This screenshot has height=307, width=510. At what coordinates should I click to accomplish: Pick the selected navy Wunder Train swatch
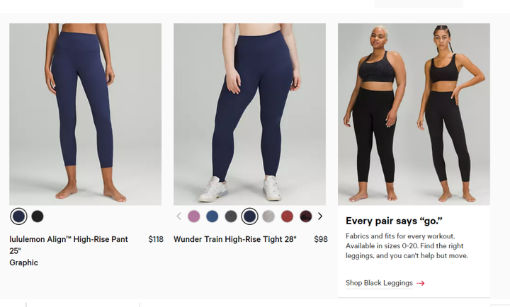tap(249, 216)
